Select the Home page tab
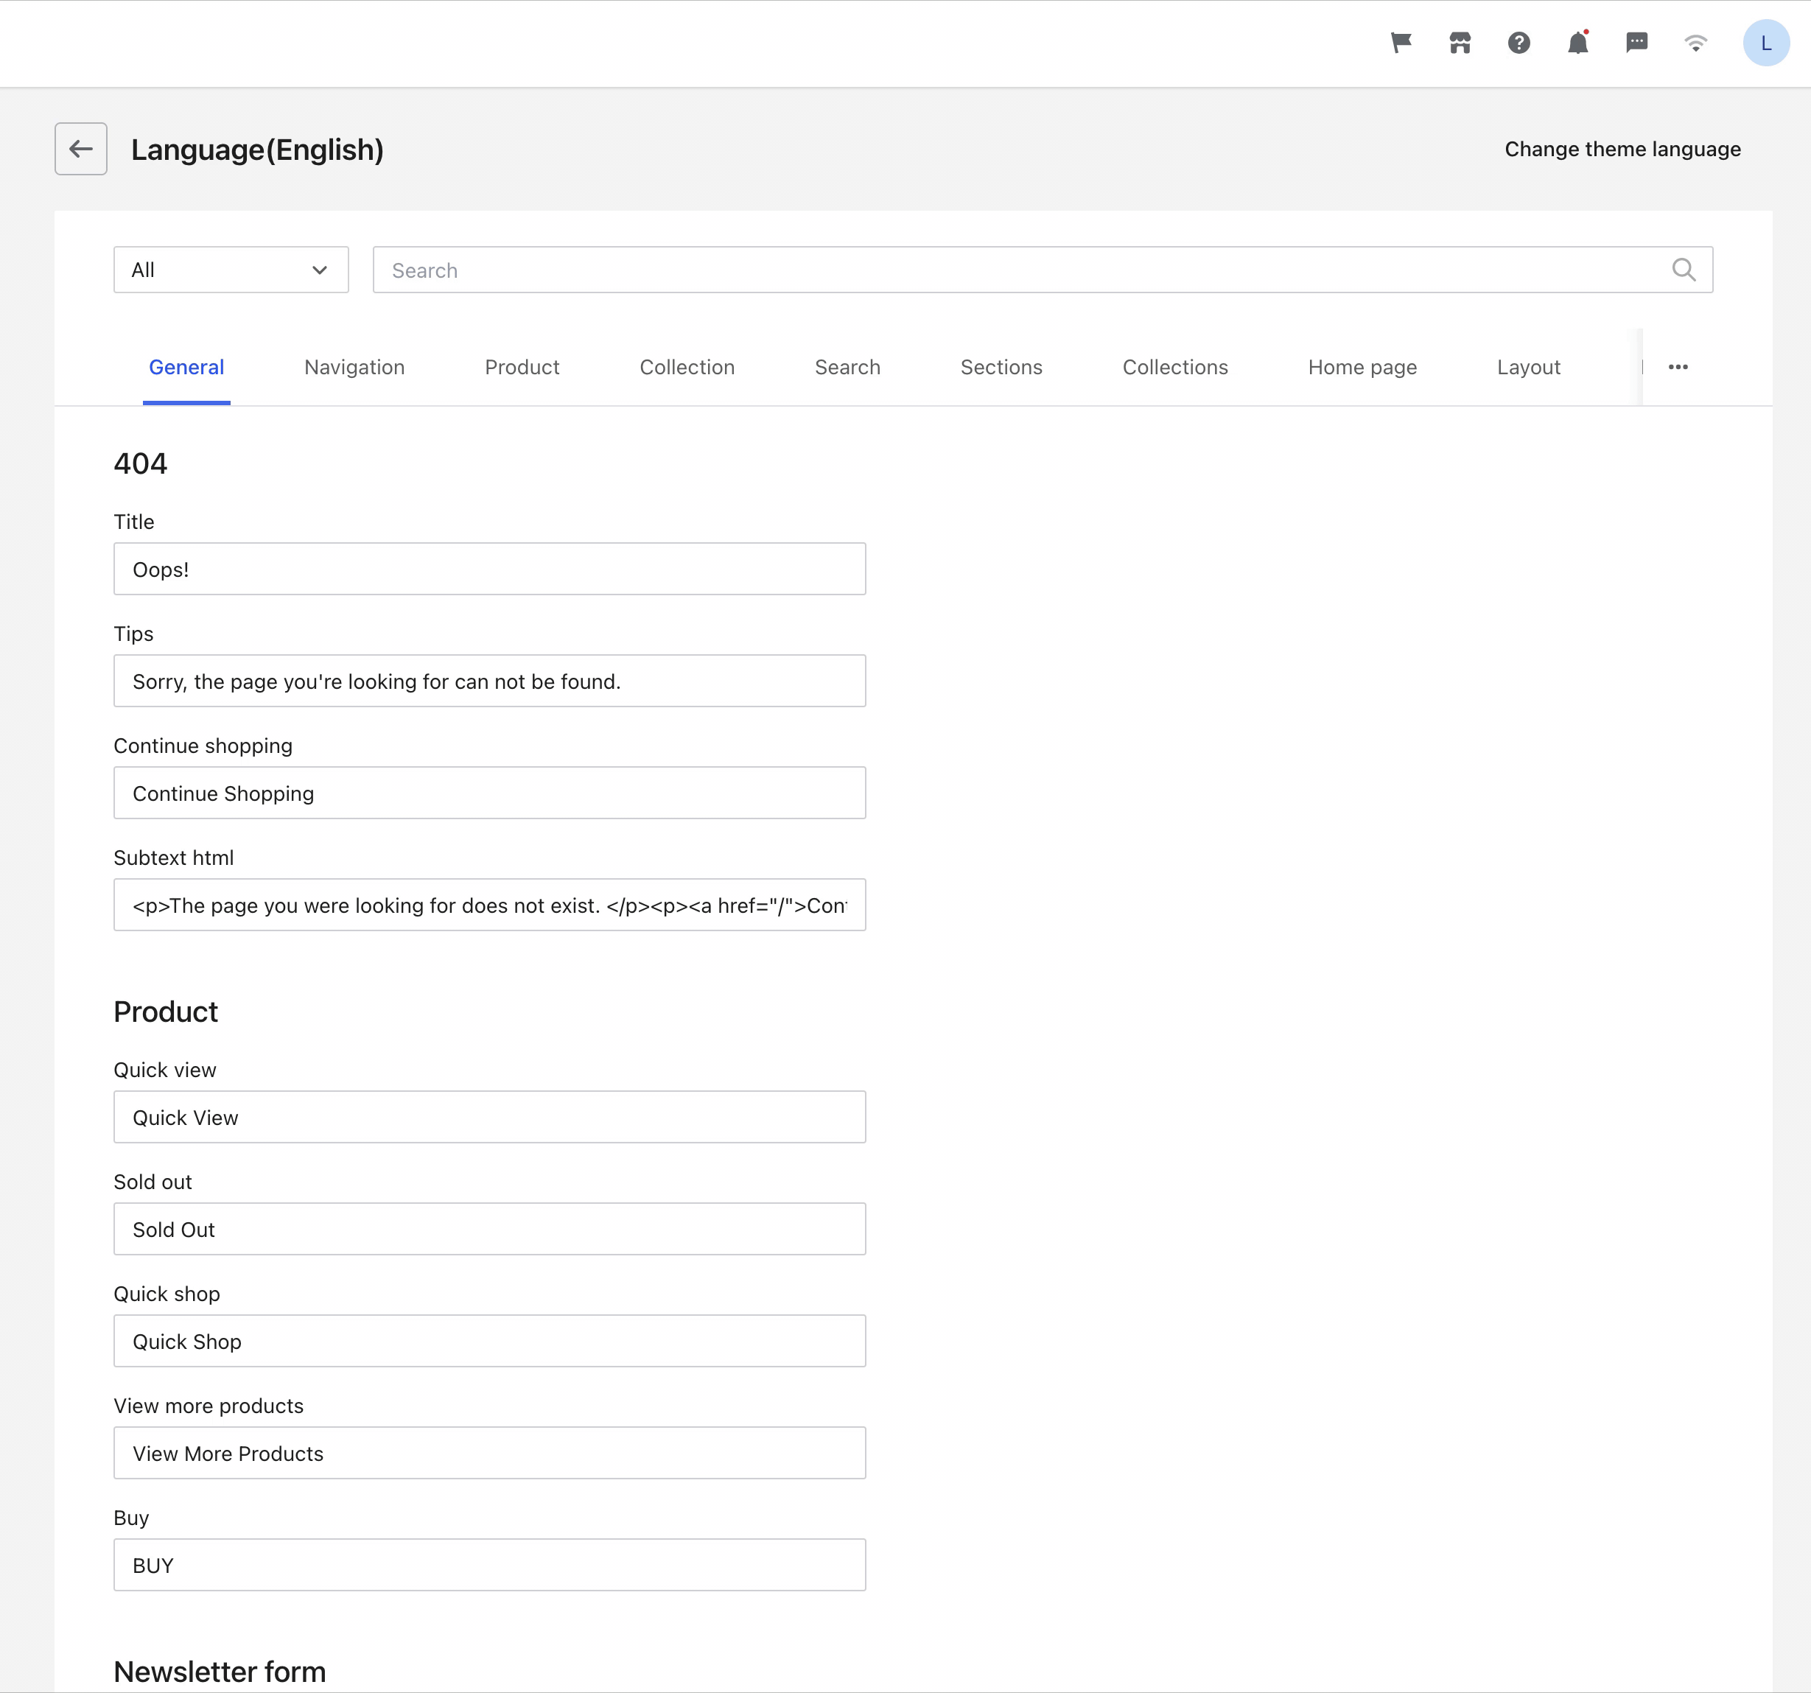The height and width of the screenshot is (1693, 1811). [1362, 368]
